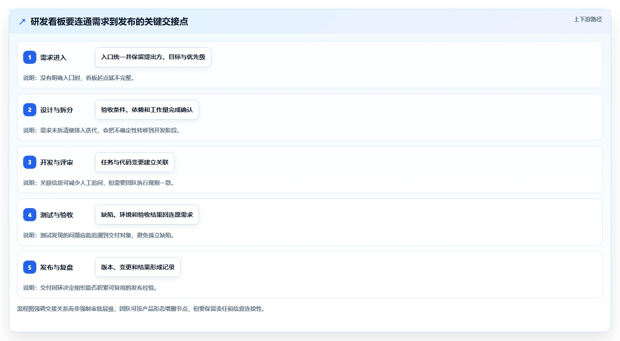Viewport: 620px width, 341px height.
Task: Click the step 2 number badge
Action: click(x=30, y=110)
